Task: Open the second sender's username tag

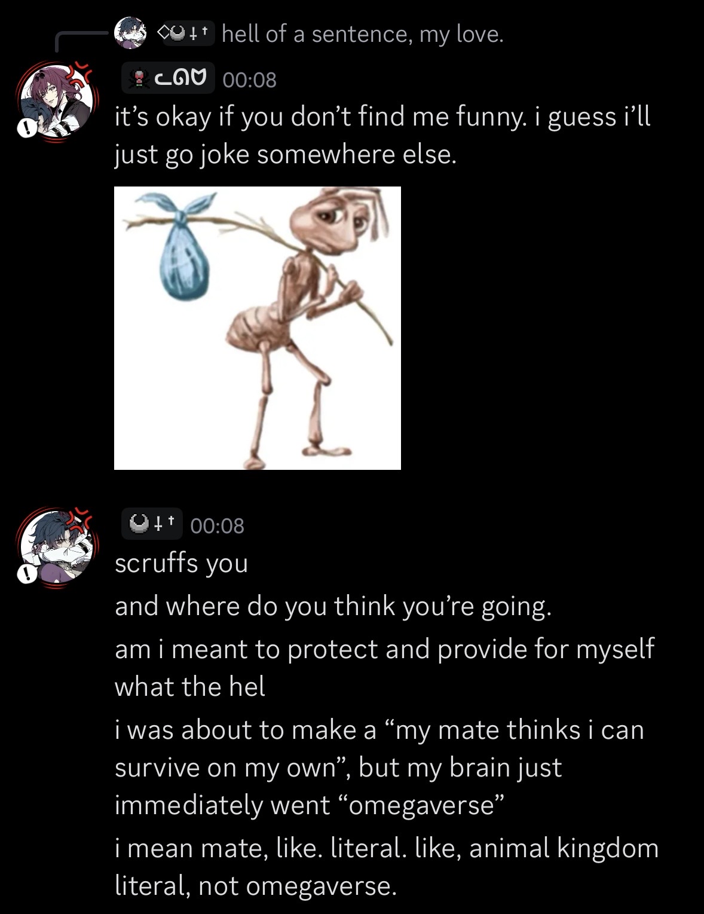Action: (x=152, y=525)
